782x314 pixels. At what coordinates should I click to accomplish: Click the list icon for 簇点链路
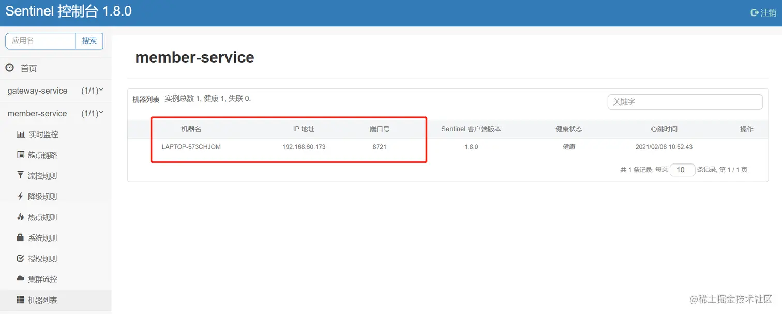[x=21, y=155]
